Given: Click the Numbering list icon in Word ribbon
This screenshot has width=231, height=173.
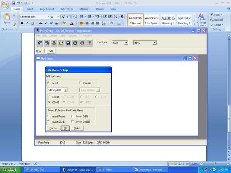Looking at the screenshot, I should point(89,17).
